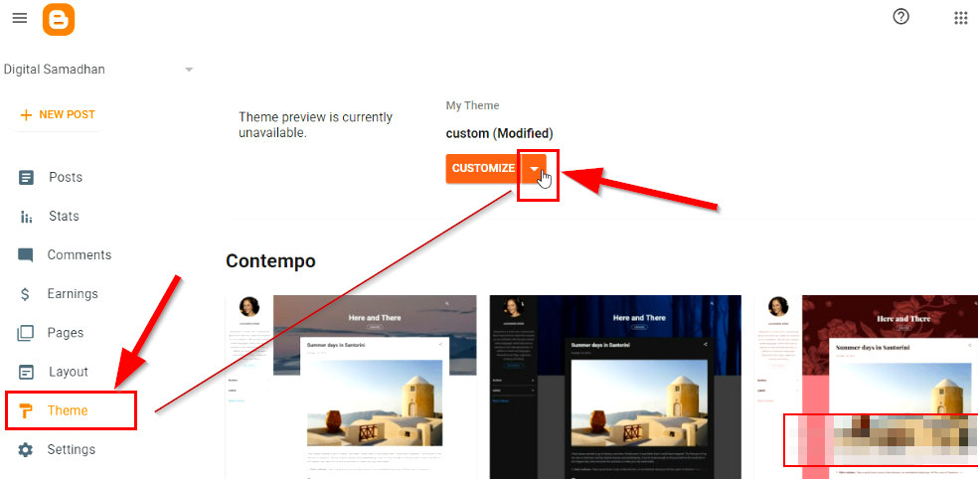This screenshot has height=479, width=978.
Task: Click the orange Blogger logo
Action: [x=59, y=19]
